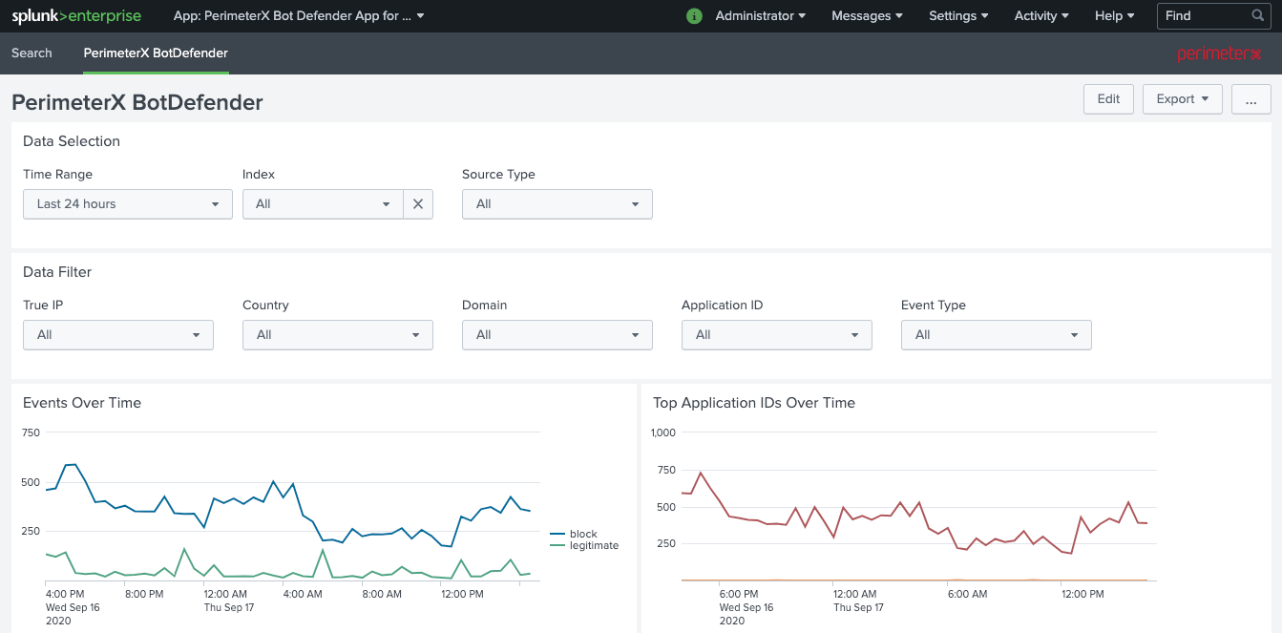Clear the Index selection with X
The width and height of the screenshot is (1282, 633).
[x=418, y=204]
